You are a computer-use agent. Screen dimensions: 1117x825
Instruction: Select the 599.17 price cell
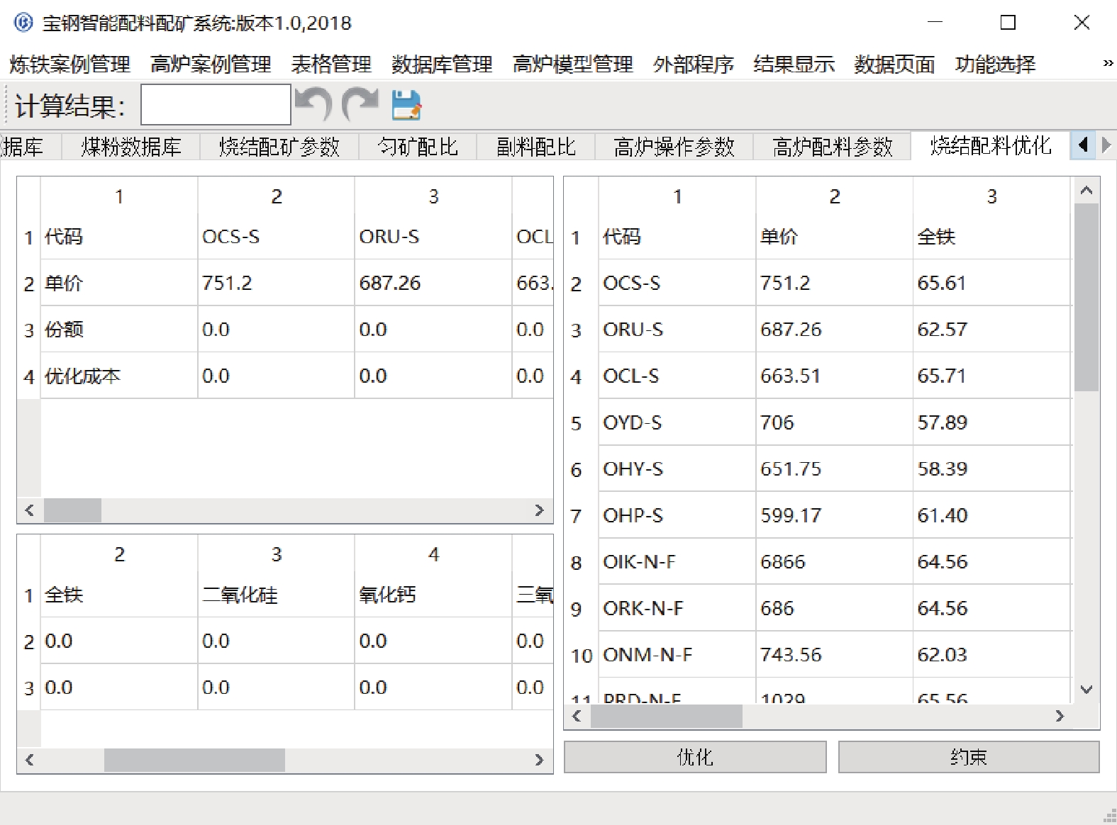(834, 515)
